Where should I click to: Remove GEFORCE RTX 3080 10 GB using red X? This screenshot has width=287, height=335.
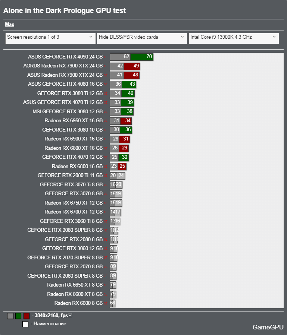coord(106,130)
